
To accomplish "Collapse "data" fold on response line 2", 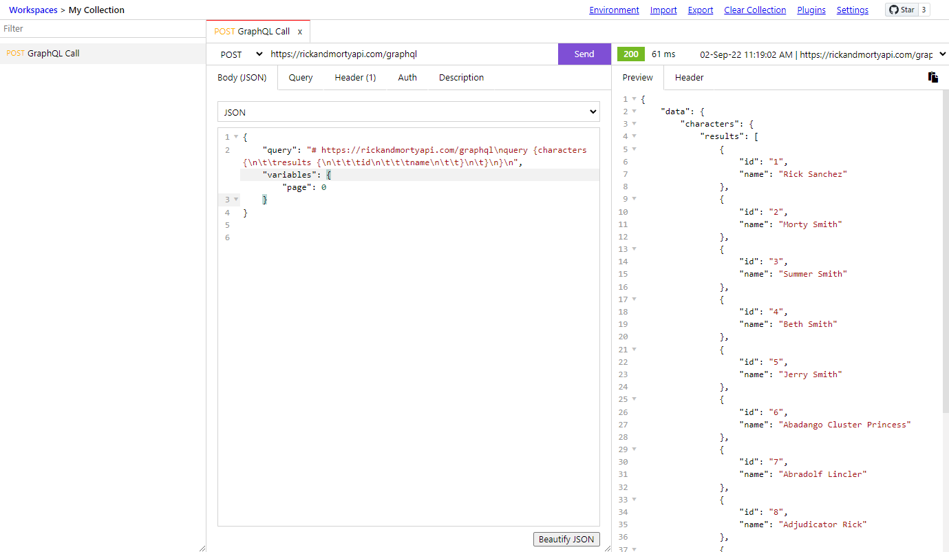I will 634,112.
